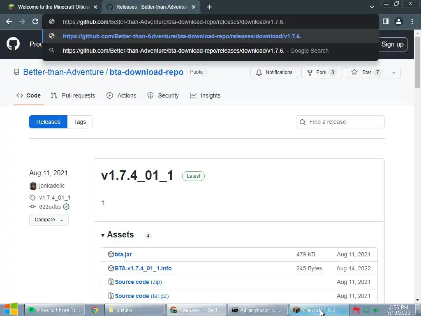Screen dimensions: 421x316
Task: Switch to Minecraft Free Tr... taskbar window
Action: 55,310
